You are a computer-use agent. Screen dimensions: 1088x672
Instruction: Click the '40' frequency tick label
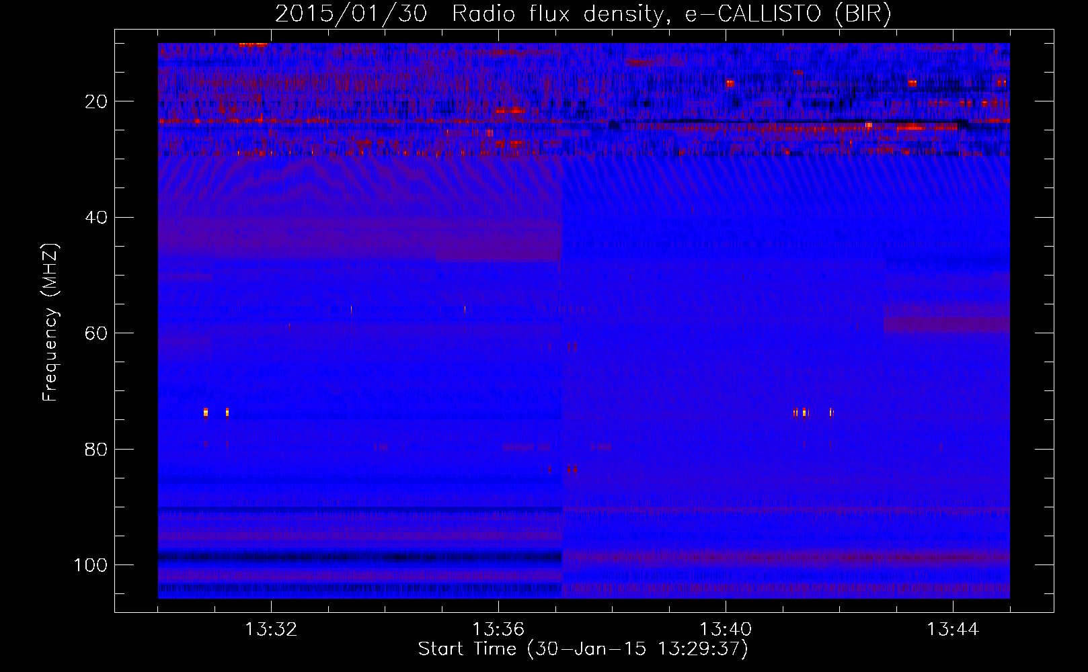click(x=97, y=218)
